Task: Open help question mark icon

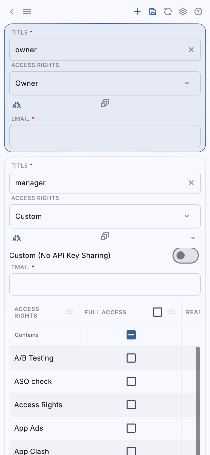Action: click(198, 11)
